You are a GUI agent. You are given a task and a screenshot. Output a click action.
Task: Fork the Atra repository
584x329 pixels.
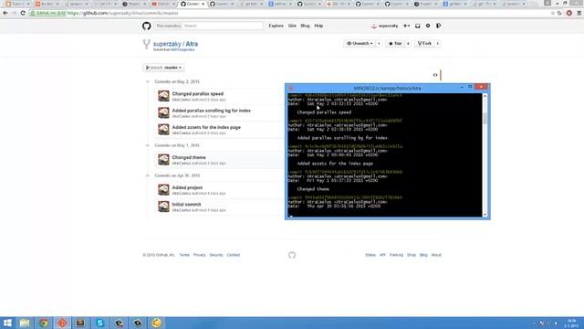424,44
